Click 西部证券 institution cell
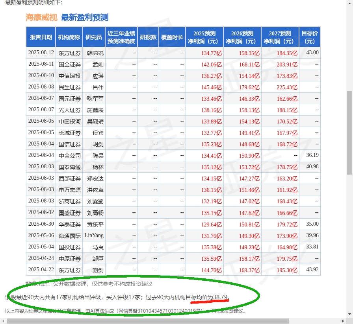 [70, 179]
